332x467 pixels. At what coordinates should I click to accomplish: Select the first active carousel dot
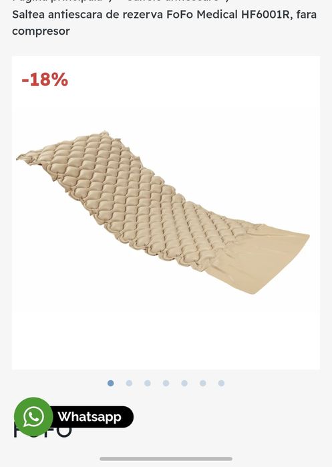110,383
